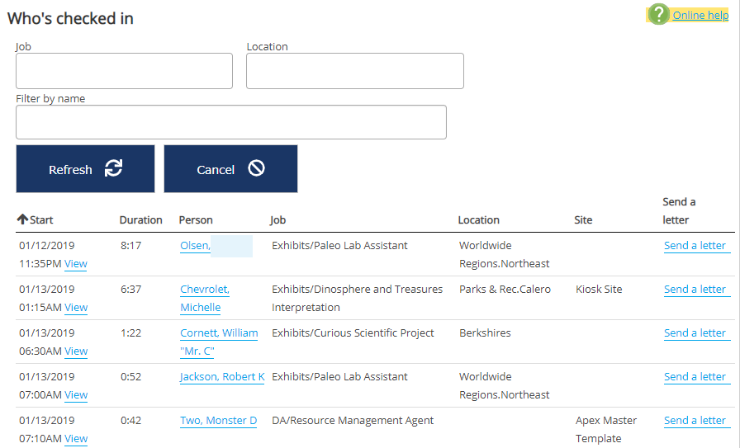Send a letter to Jackson, Robert K
The width and height of the screenshot is (740, 448).
pos(695,376)
